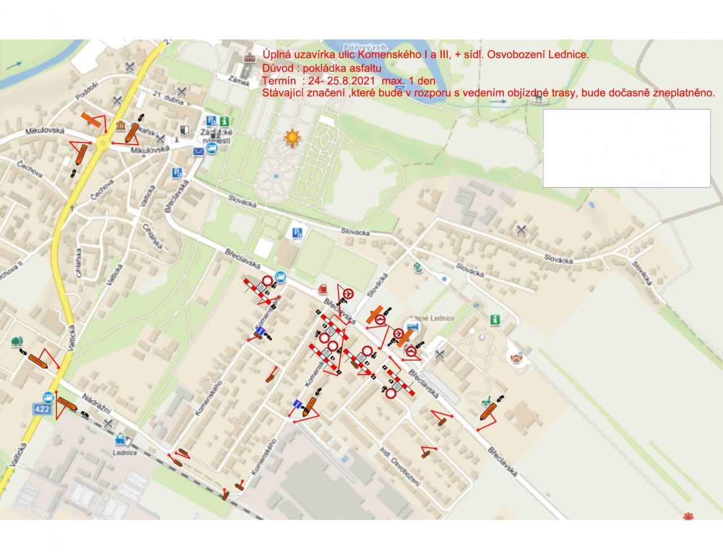Click the post office envelope icon
This screenshot has height=559, width=723.
[198, 151]
